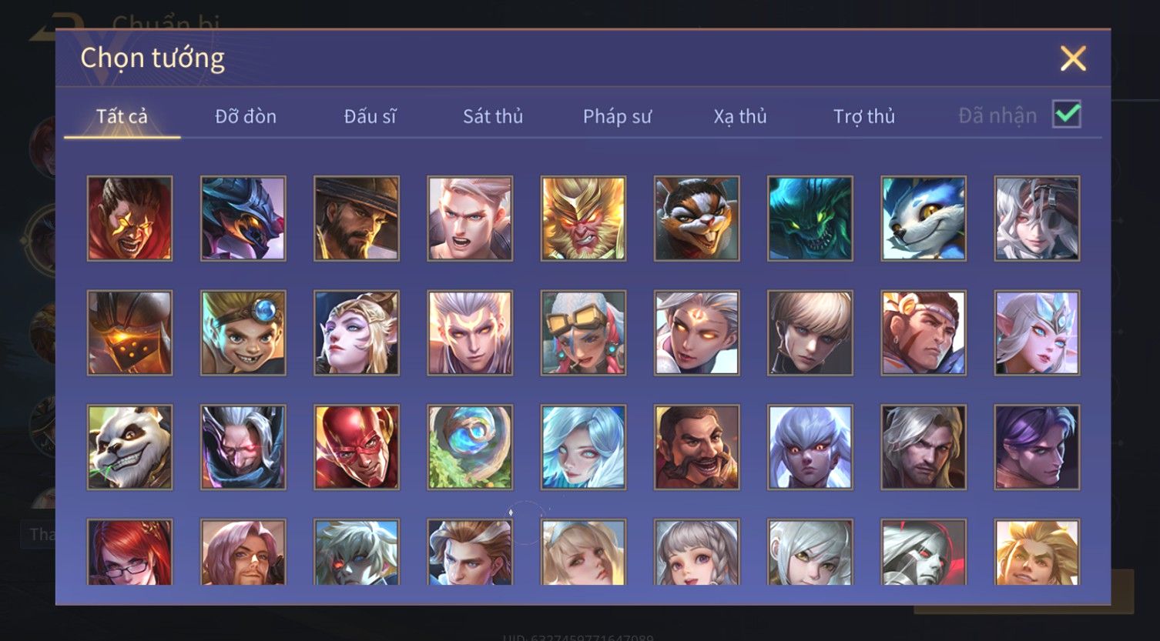Select the swirling blue orb hero portrait

coord(470,448)
